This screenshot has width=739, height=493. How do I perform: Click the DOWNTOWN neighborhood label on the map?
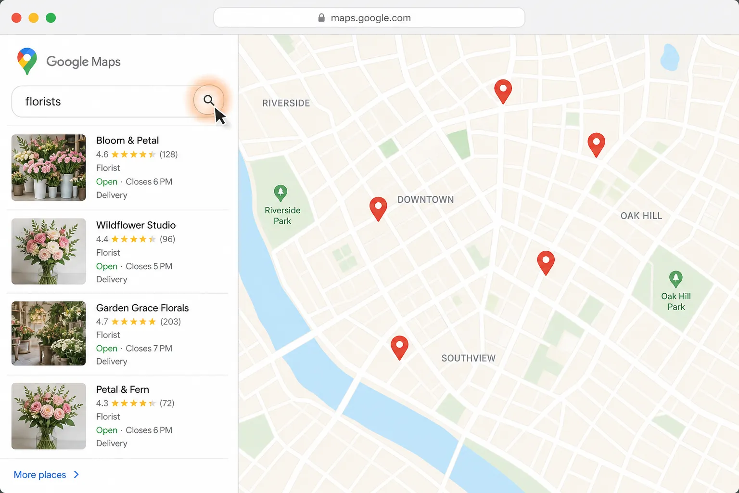click(426, 200)
